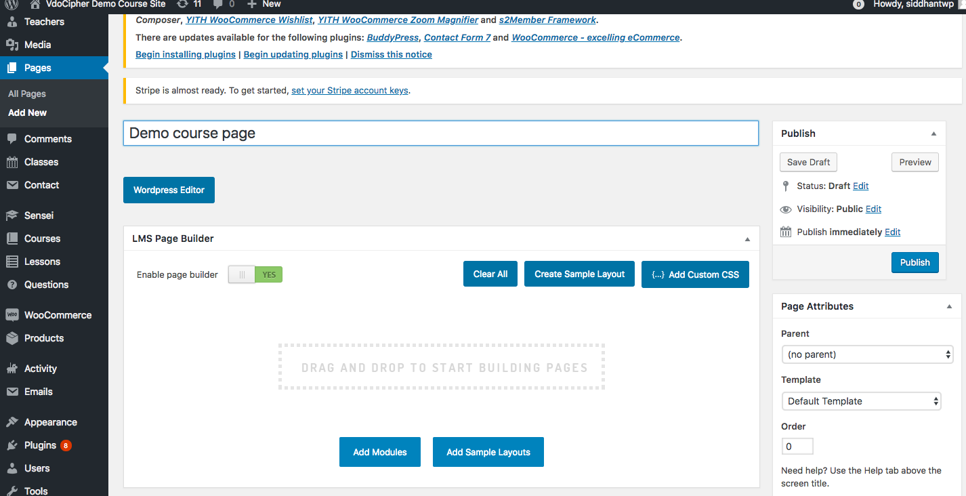966x496 pixels.
Task: Click the page title input field
Action: [x=441, y=133]
